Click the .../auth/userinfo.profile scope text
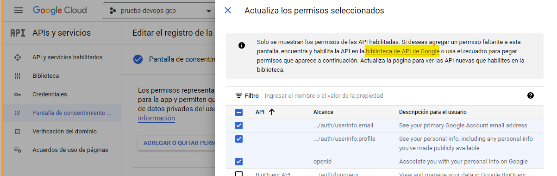This screenshot has height=176, width=557. pyautogui.click(x=344, y=139)
